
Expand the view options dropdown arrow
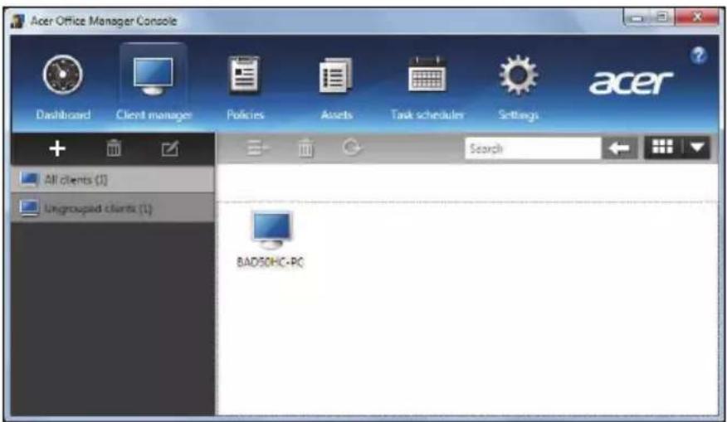(697, 148)
